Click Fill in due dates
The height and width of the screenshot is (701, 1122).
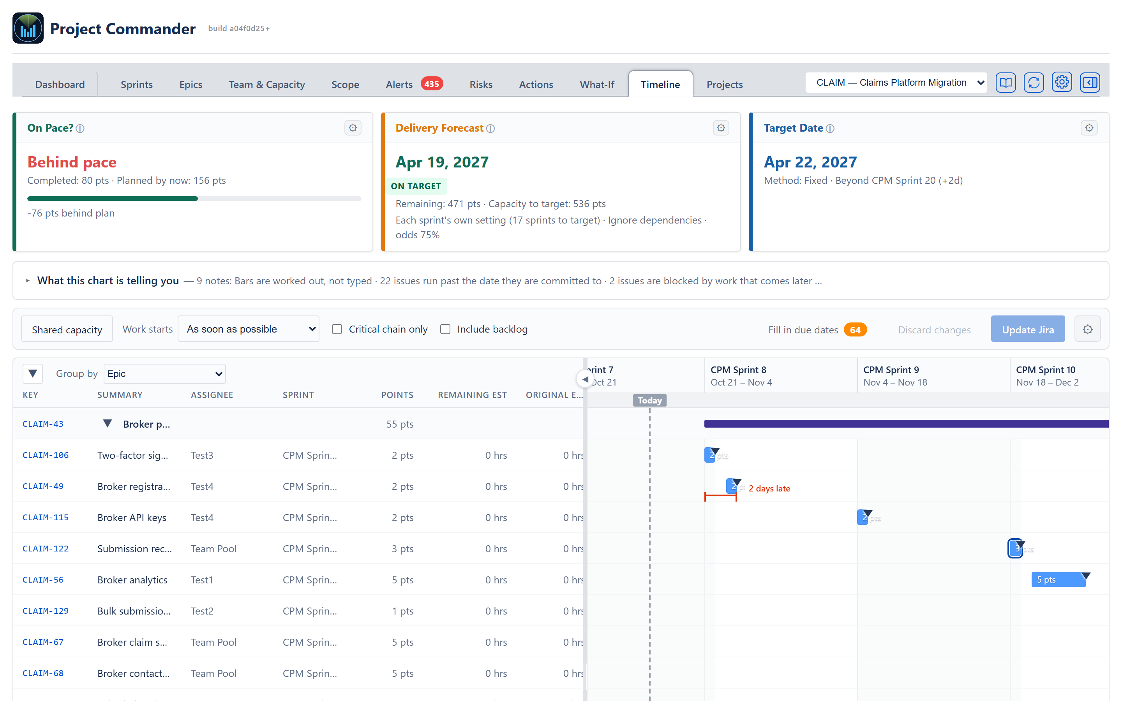click(x=803, y=329)
